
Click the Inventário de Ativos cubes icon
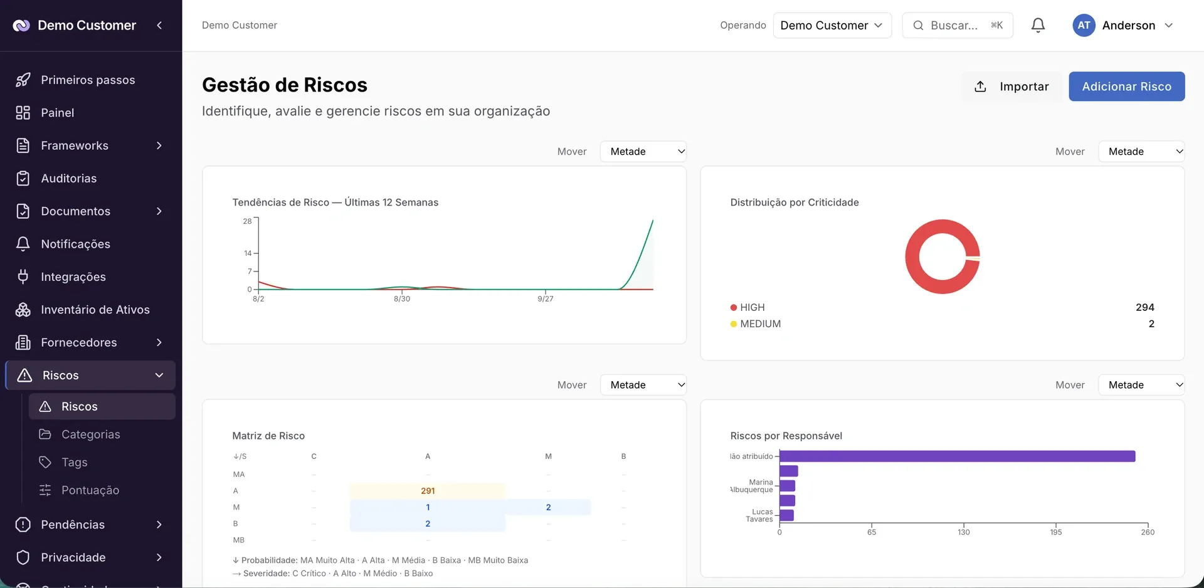(23, 310)
